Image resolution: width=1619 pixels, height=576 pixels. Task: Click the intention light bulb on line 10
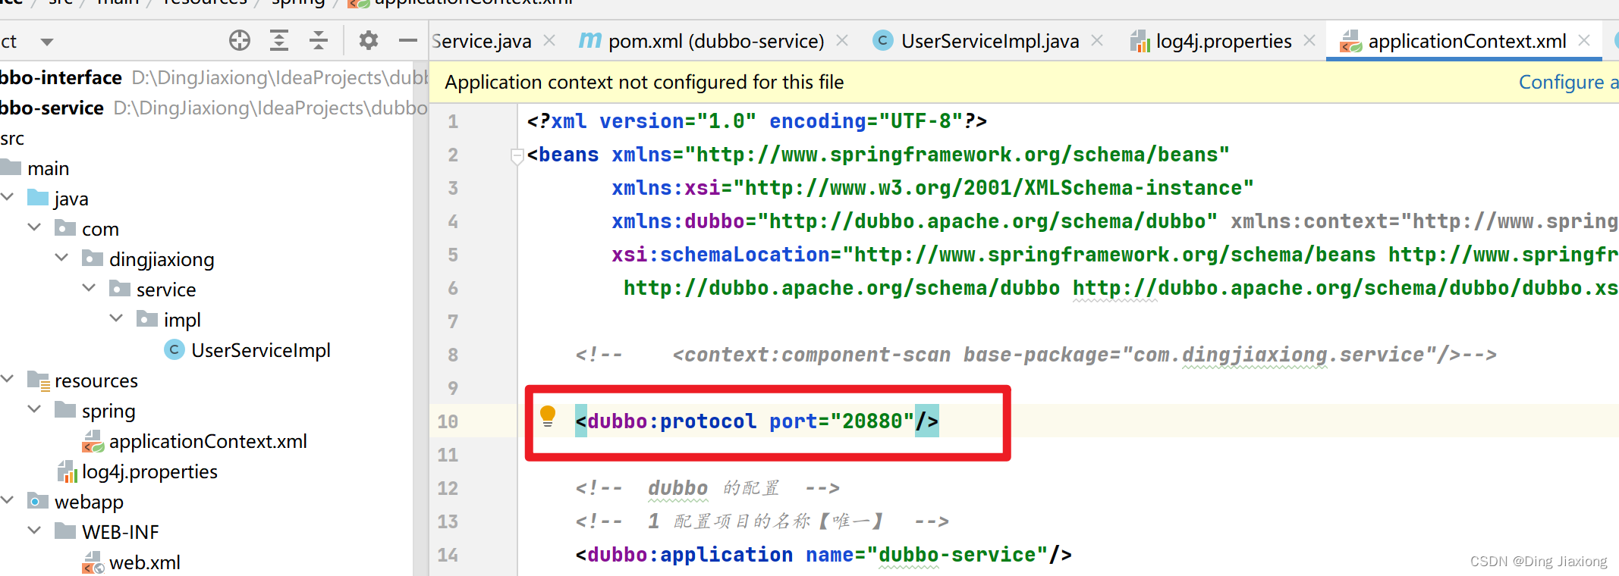[548, 416]
